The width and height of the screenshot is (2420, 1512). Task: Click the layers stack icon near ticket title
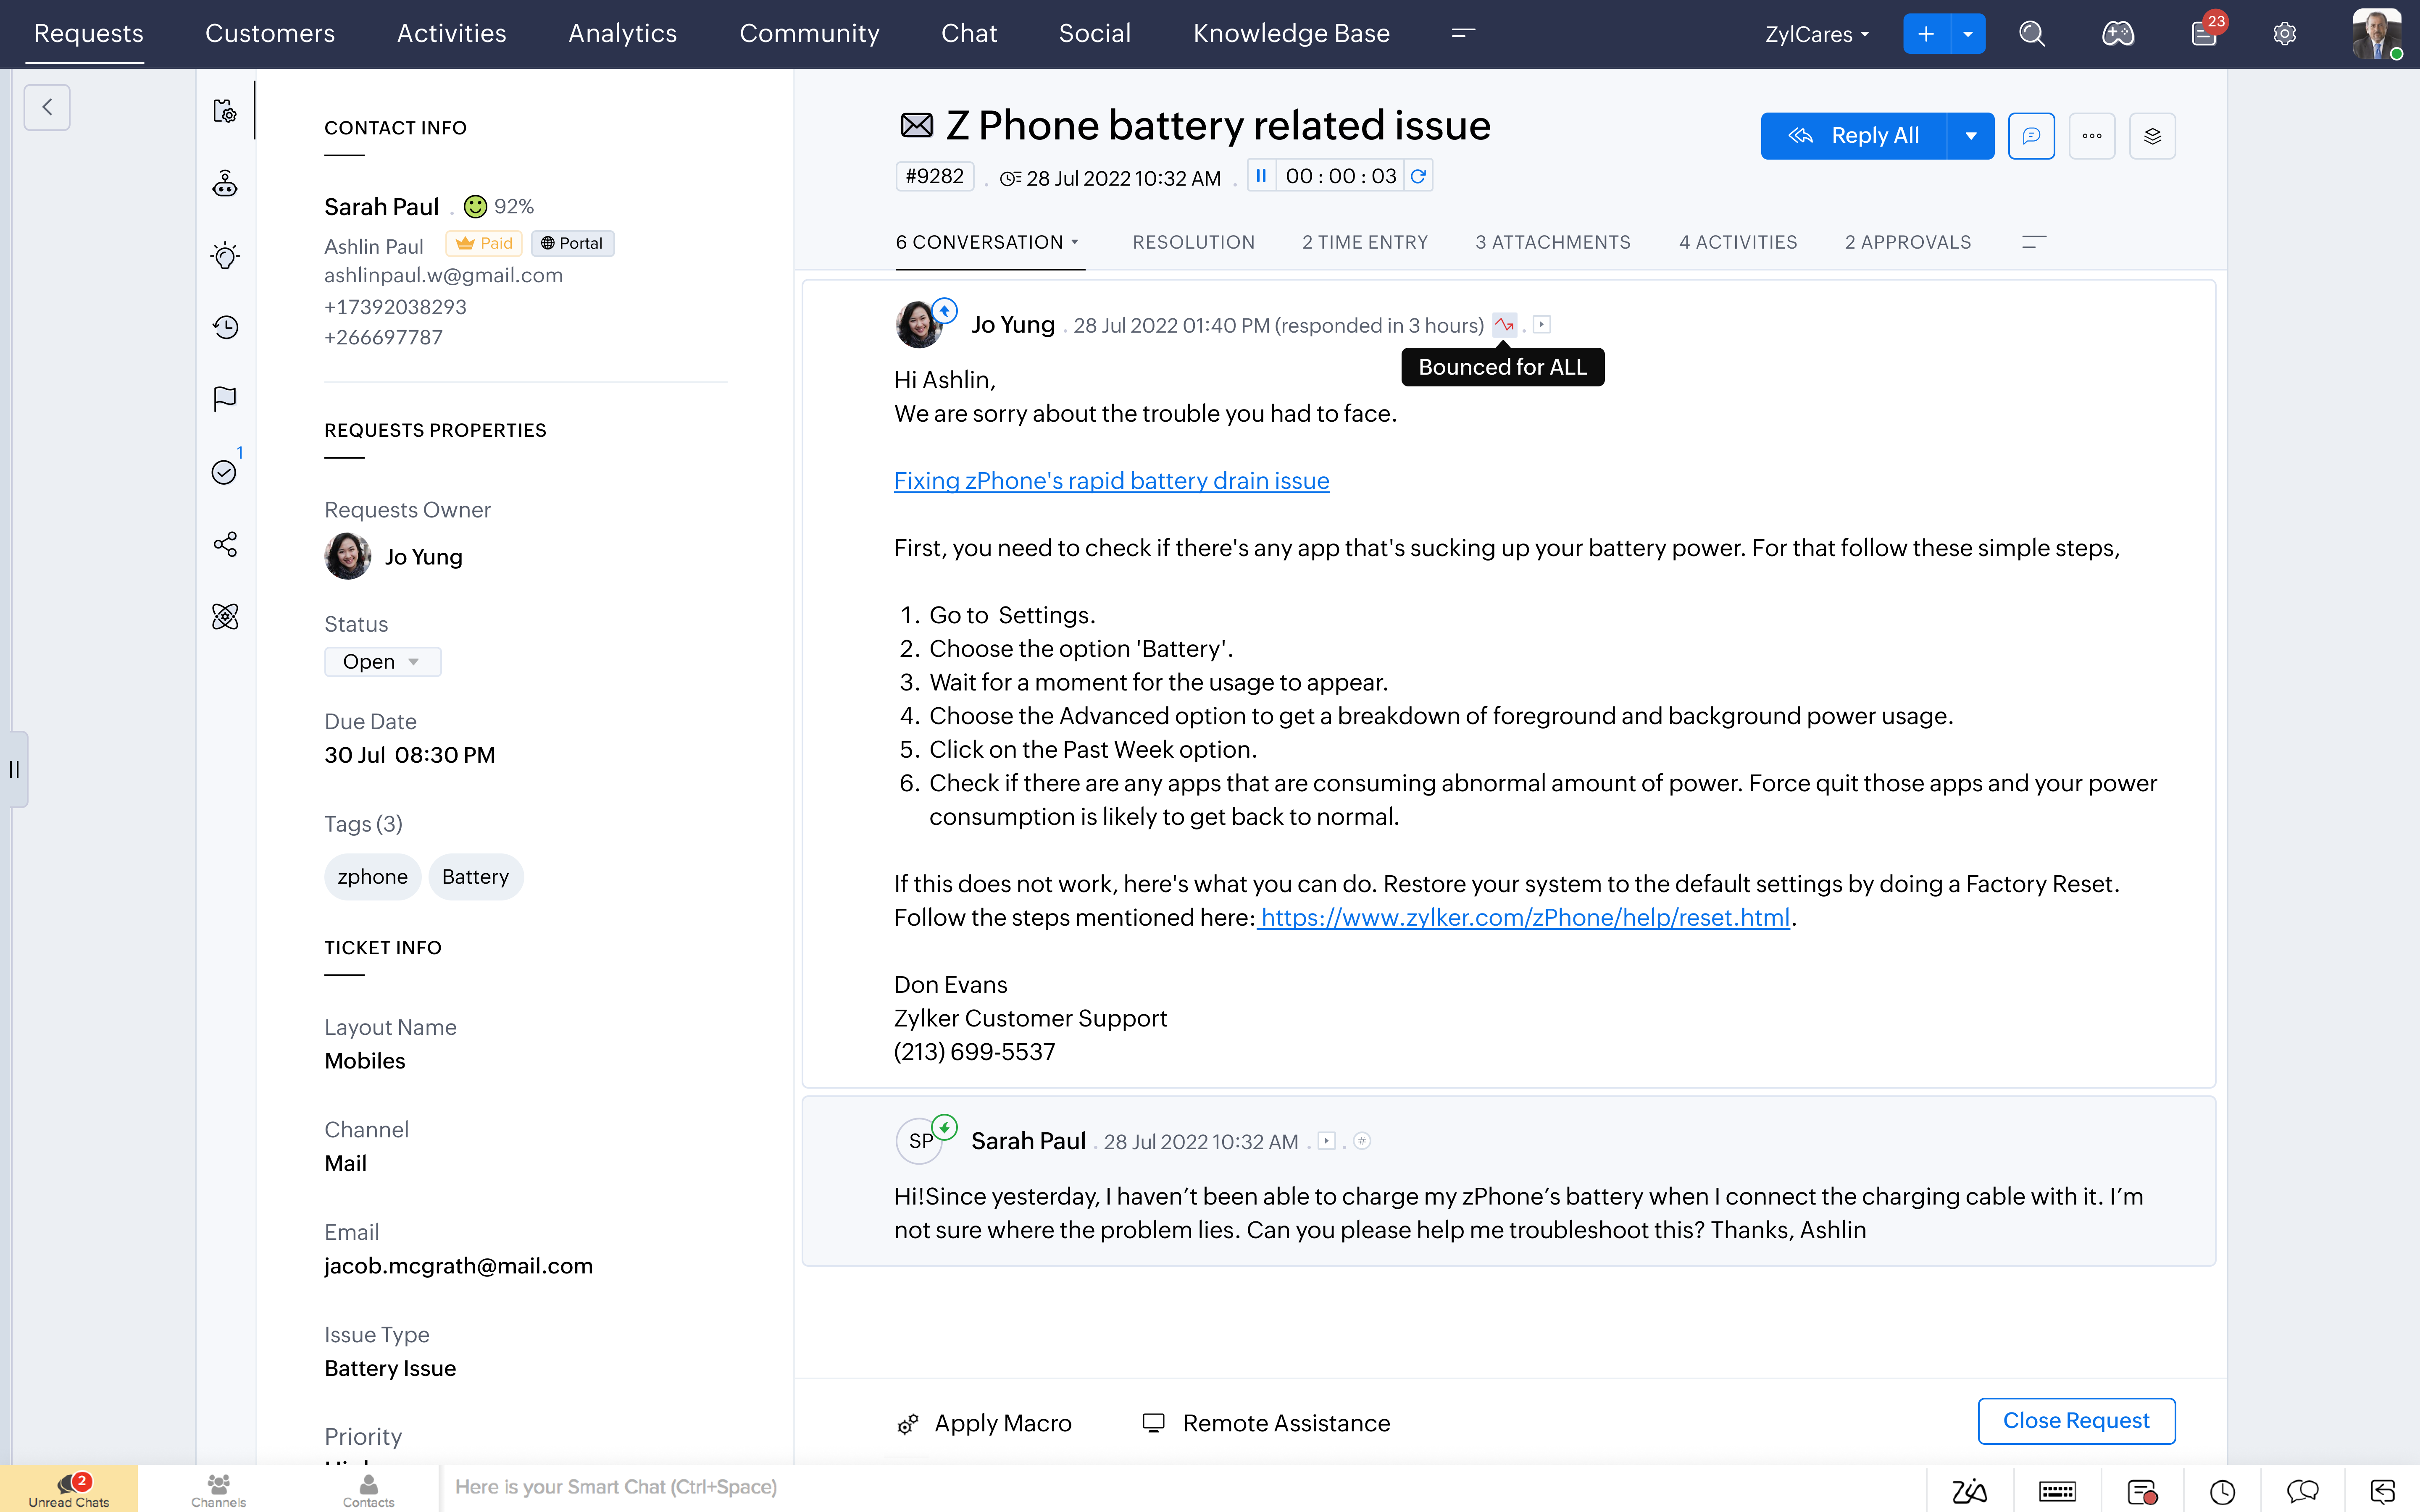point(2152,136)
